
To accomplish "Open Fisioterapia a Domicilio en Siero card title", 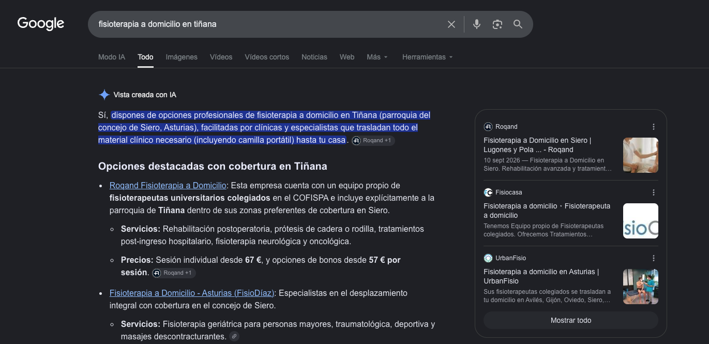I will pos(537,145).
